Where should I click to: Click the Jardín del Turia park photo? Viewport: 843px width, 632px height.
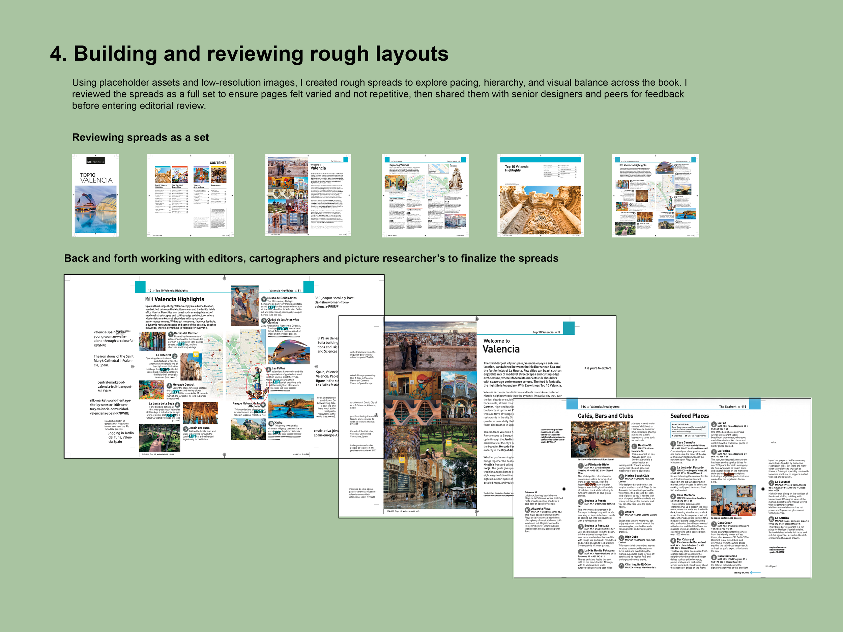coord(159,438)
